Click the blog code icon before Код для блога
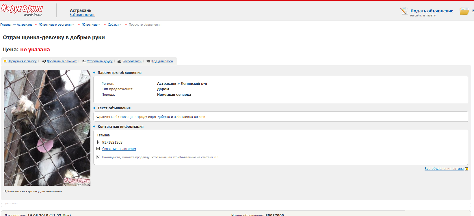The image size is (474, 216). tap(148, 61)
